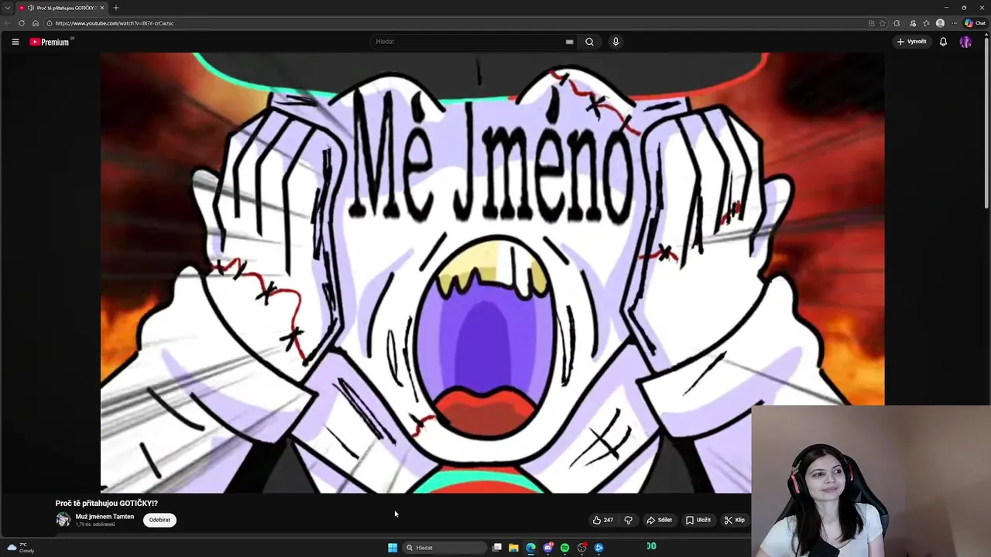Save the video with Uložit button
This screenshot has width=991, height=557.
coord(698,520)
